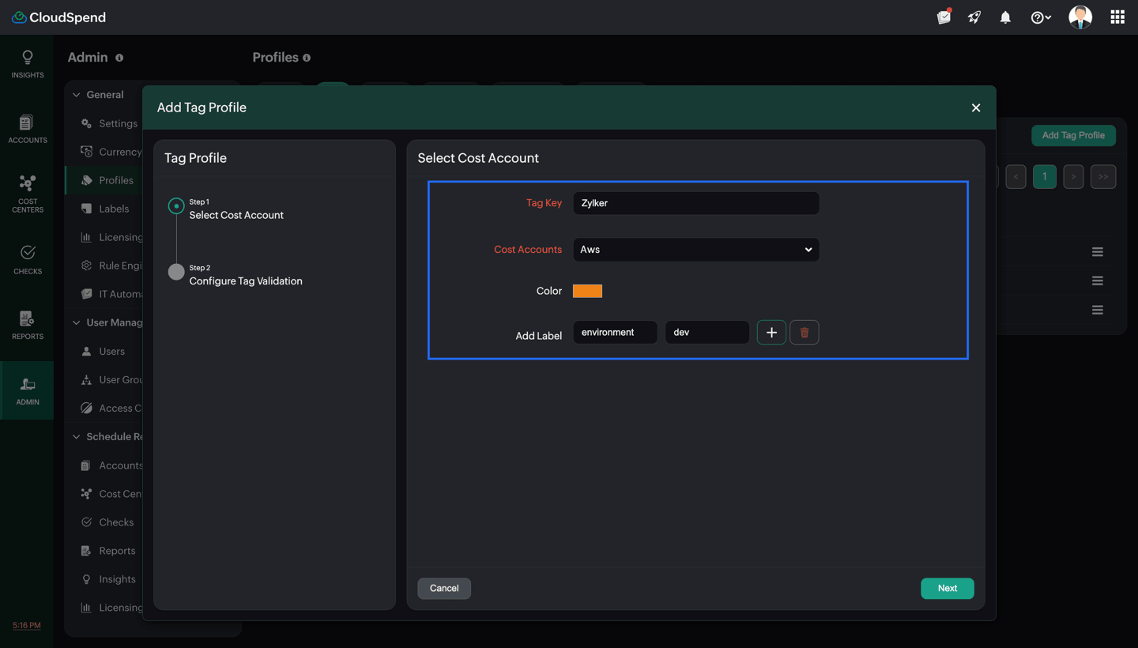Collapse the Schedule Reports section
The height and width of the screenshot is (648, 1138).
(x=77, y=436)
